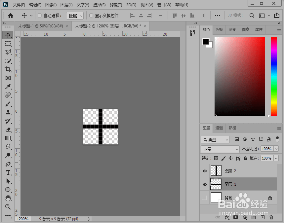Select the Polygonal Lasso tool
This screenshot has height=223, width=284.
point(8,52)
